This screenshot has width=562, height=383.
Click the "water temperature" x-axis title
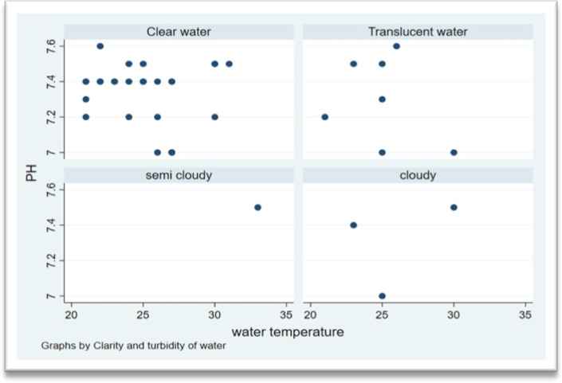(288, 331)
